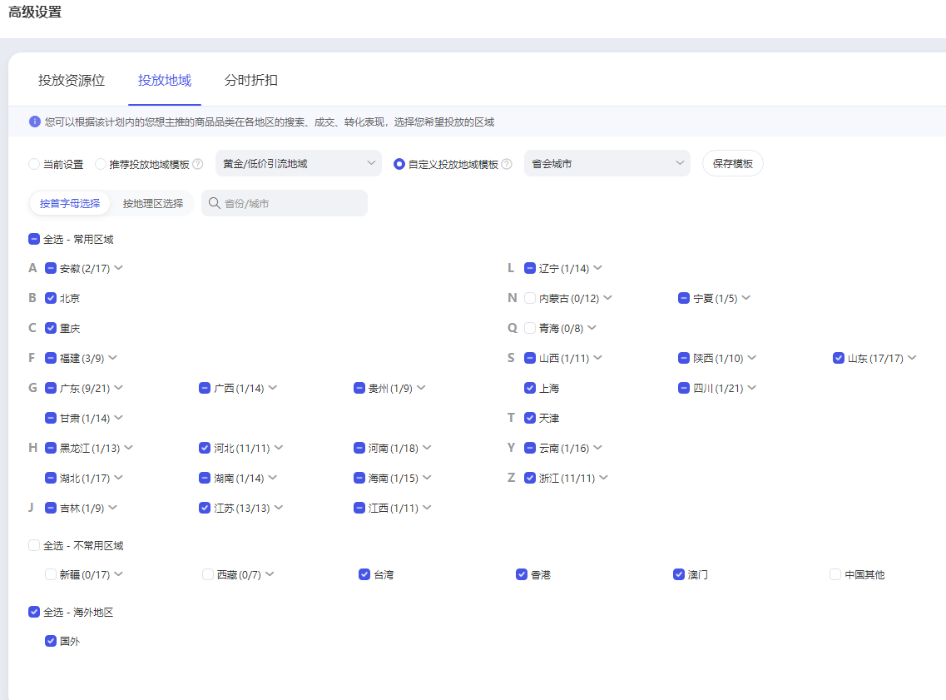This screenshot has height=700, width=946.
Task: Expand 安徽 city list chevron
Action: [x=118, y=268]
